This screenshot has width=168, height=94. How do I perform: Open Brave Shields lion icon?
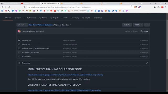coord(135,7)
